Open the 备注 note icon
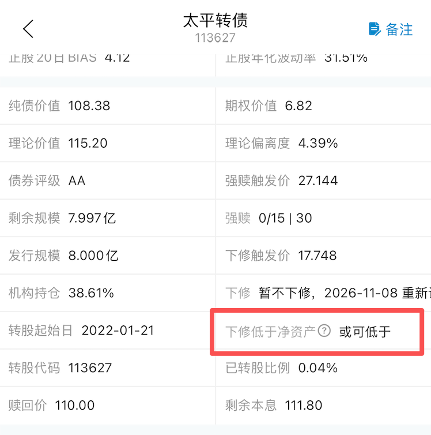The height and width of the screenshot is (435, 431). click(x=376, y=29)
